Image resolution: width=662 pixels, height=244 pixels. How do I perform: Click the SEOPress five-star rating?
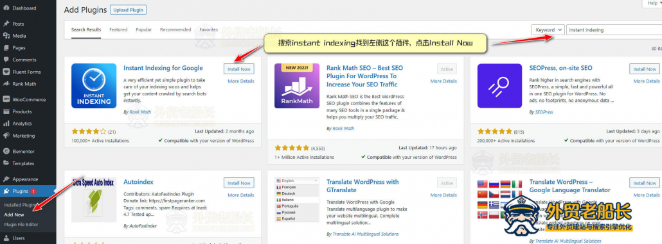pyautogui.click(x=495, y=131)
